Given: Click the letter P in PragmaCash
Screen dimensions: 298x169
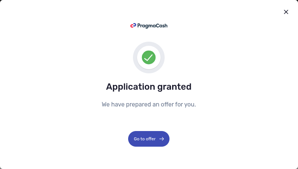Looking at the screenshot, I should tap(139, 26).
